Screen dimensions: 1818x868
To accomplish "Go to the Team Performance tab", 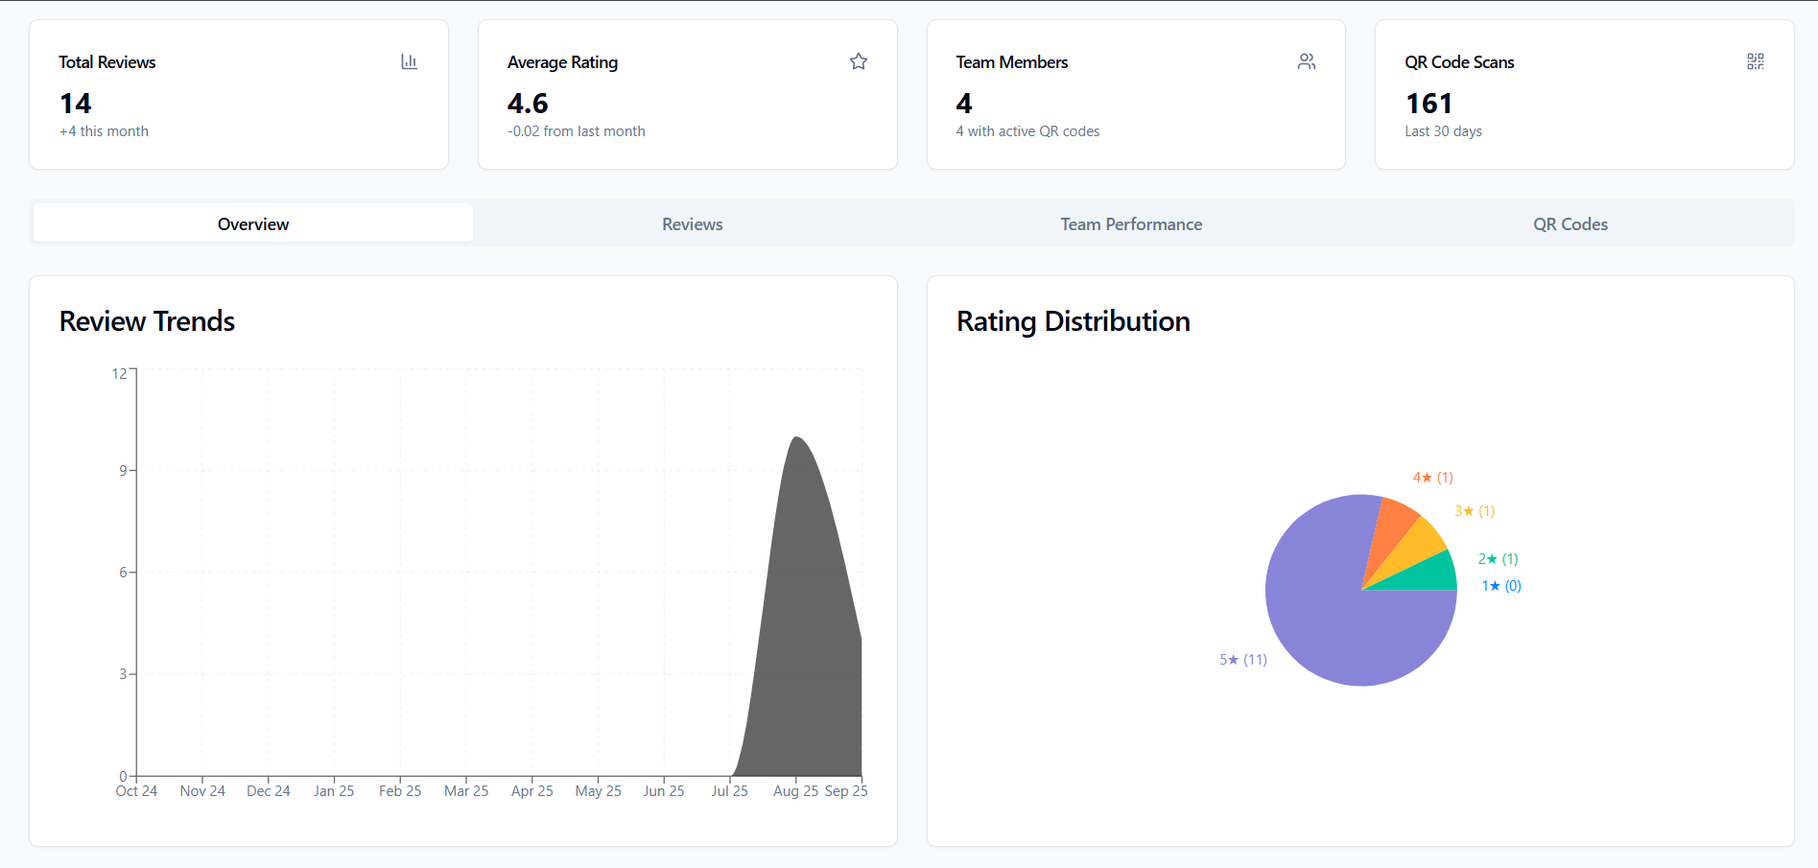I will [x=1130, y=223].
